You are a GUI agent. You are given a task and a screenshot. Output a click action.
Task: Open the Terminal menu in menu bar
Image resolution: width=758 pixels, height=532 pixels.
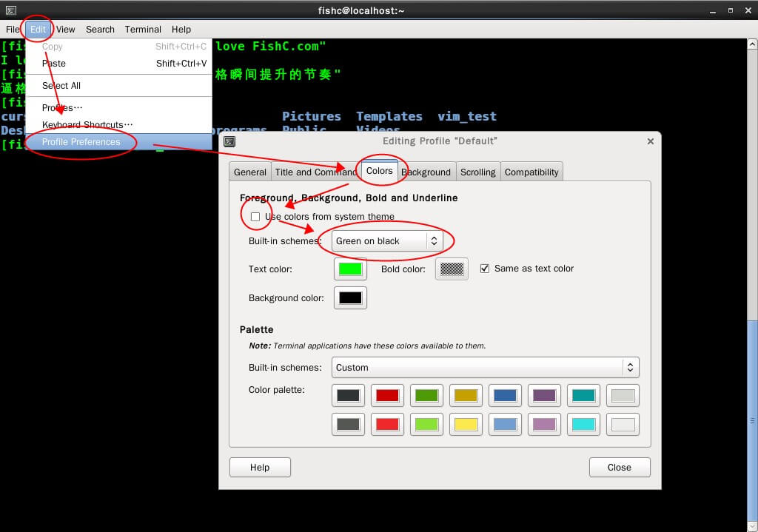[143, 30]
